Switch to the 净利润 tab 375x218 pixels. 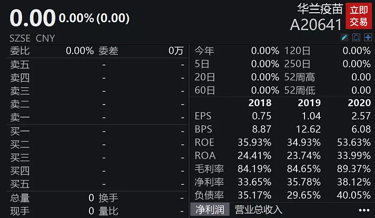[210, 210]
